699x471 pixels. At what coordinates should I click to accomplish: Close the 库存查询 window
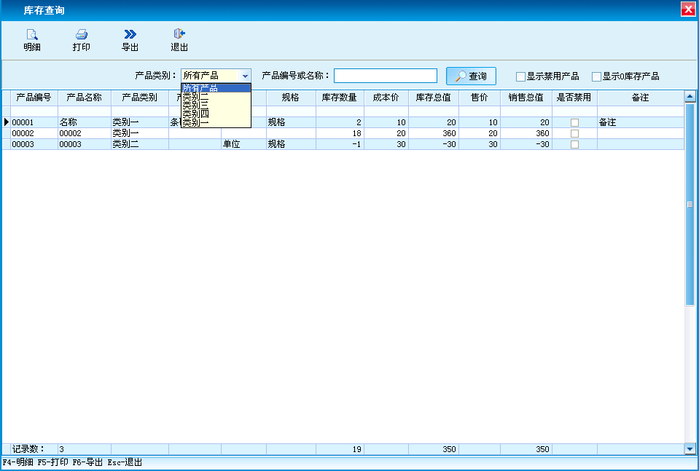(687, 9)
